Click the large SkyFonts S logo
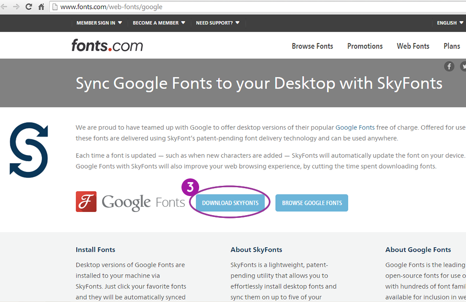The width and height of the screenshot is (466, 302). 29,150
